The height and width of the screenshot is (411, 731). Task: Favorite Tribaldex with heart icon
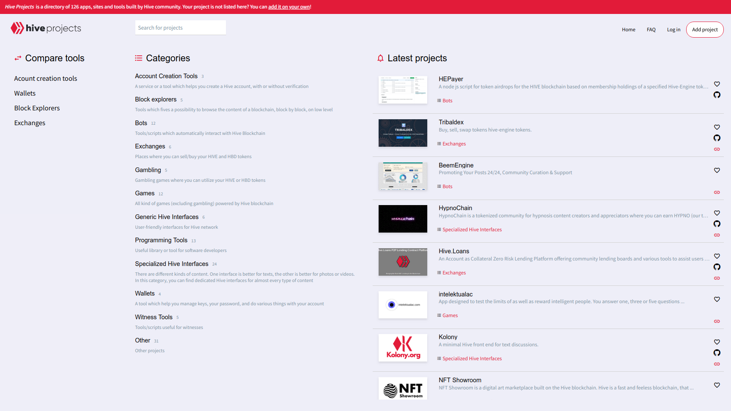click(x=717, y=127)
